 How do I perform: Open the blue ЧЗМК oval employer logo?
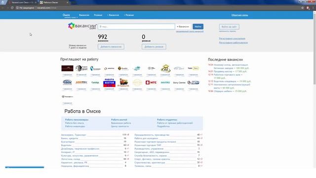pos(67,83)
